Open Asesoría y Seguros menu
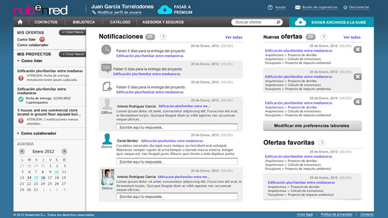The image size is (388, 218). [x=163, y=22]
